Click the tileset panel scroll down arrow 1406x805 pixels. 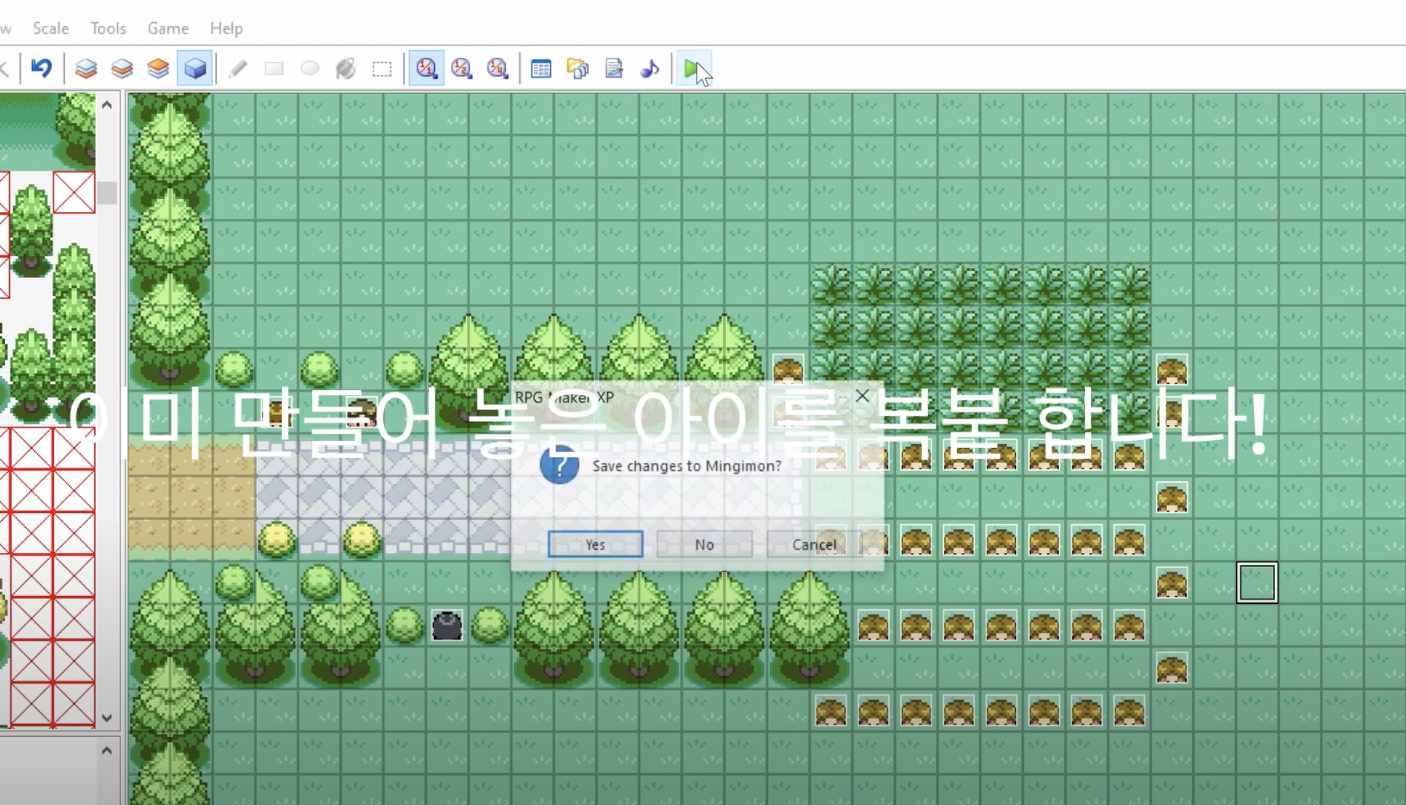point(107,717)
